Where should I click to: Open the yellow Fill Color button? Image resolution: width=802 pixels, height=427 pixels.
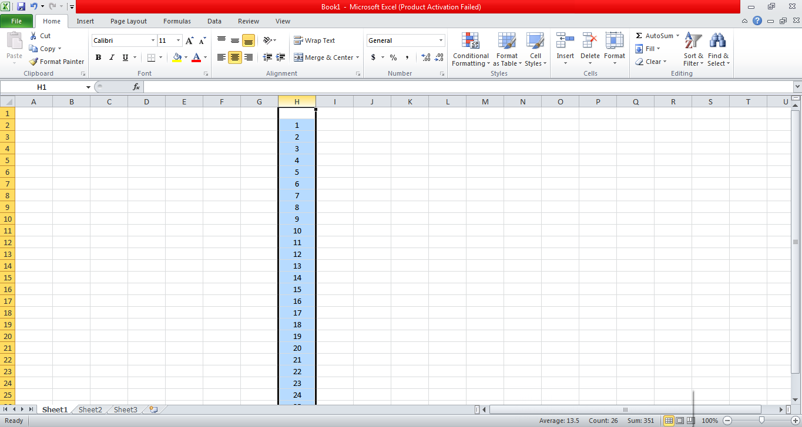177,57
